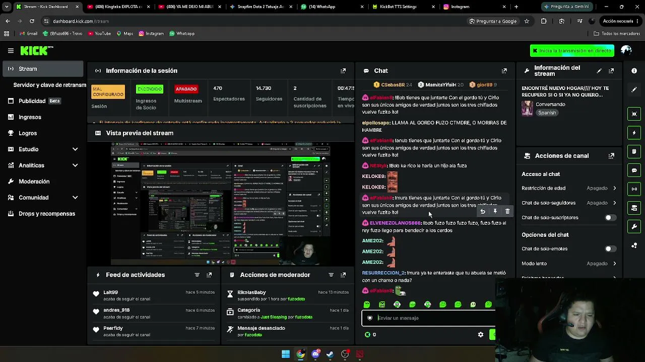Screen dimensions: 645x362
Task: Click Inicia la transmisión en directo
Action: [572, 51]
